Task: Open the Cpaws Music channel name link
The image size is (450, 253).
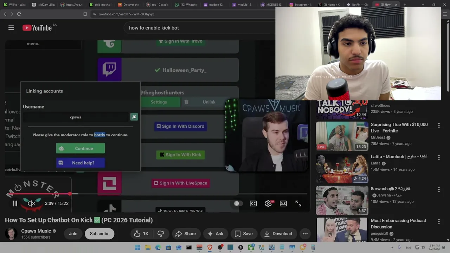Action: point(36,231)
